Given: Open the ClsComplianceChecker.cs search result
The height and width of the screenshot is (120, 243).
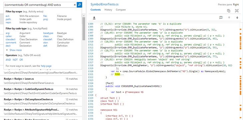Looking at the screenshot, I should 41,101.
